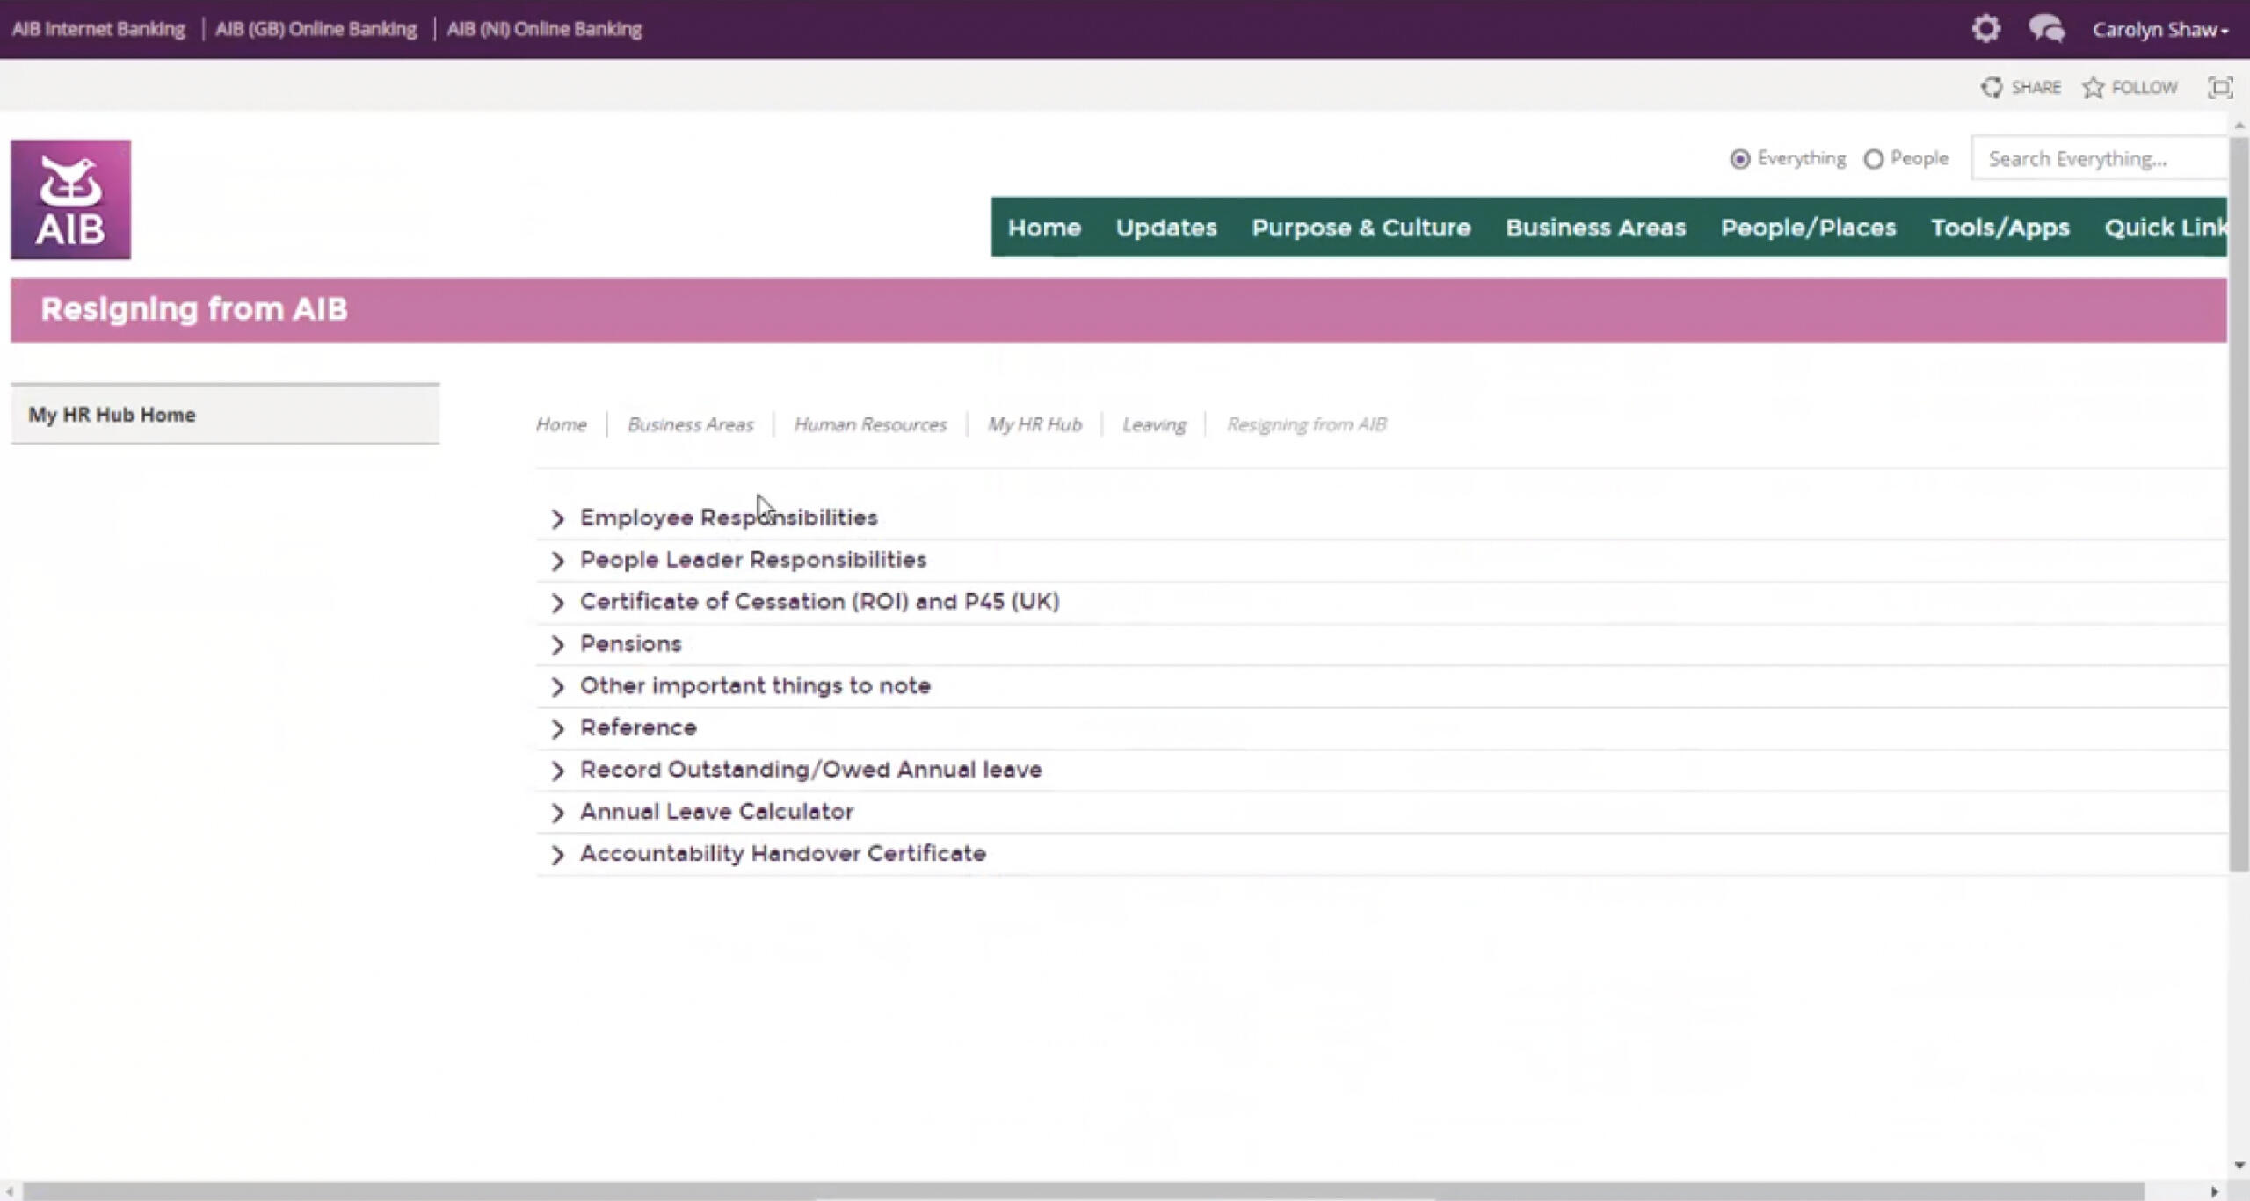Open the settings gear menu
2250x1201 pixels.
(x=1987, y=28)
